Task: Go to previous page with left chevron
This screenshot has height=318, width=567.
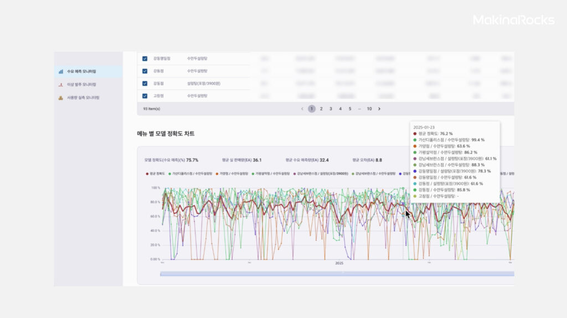Action: tap(302, 109)
